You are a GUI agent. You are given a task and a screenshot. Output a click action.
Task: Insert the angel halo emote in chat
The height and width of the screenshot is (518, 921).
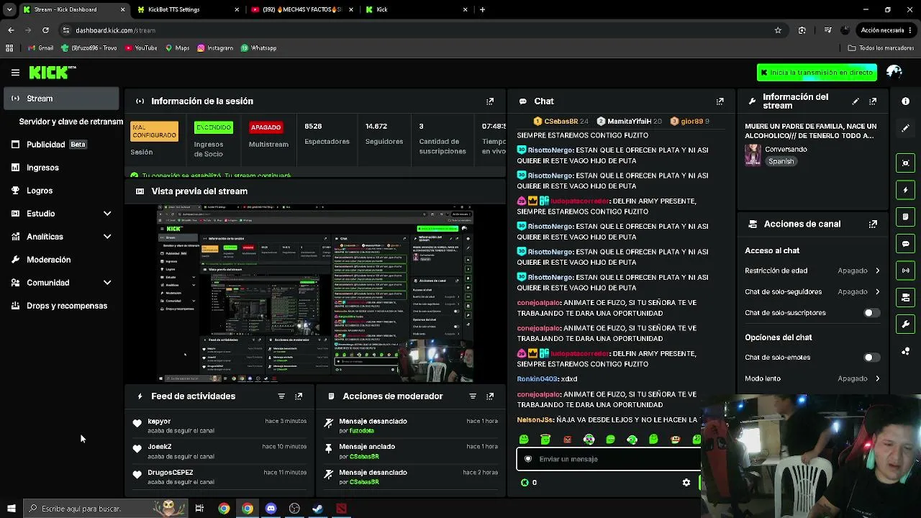tap(545, 439)
